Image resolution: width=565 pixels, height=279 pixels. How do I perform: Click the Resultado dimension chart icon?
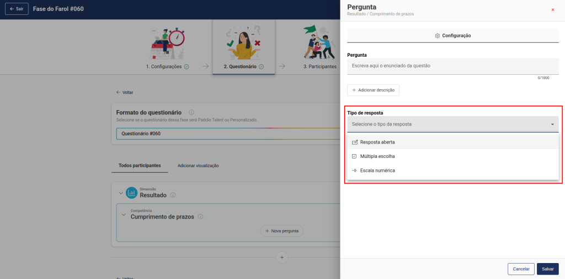(x=131, y=193)
